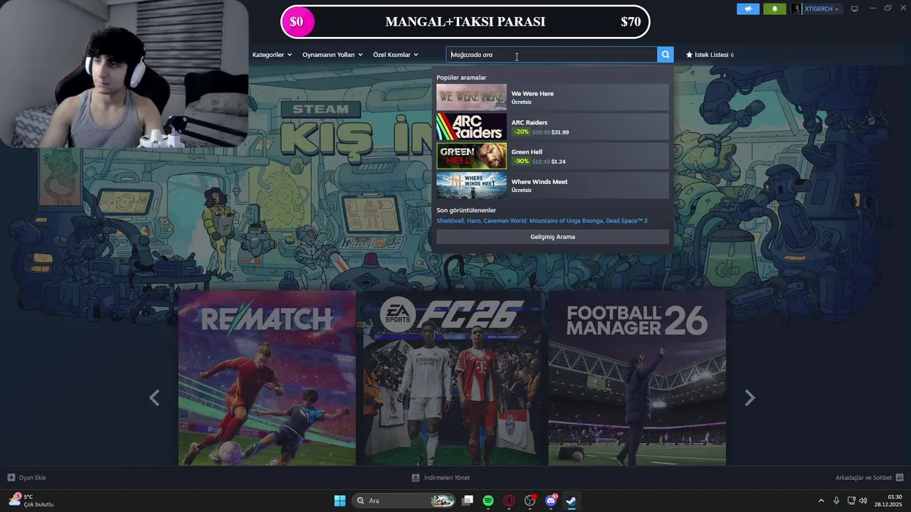
Task: Open the OBS-style app beside Opera in taskbar
Action: click(530, 501)
